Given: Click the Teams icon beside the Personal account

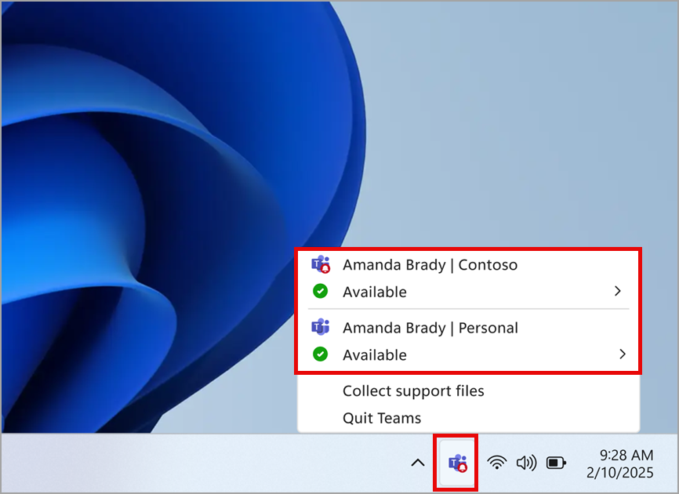Looking at the screenshot, I should click(x=321, y=327).
